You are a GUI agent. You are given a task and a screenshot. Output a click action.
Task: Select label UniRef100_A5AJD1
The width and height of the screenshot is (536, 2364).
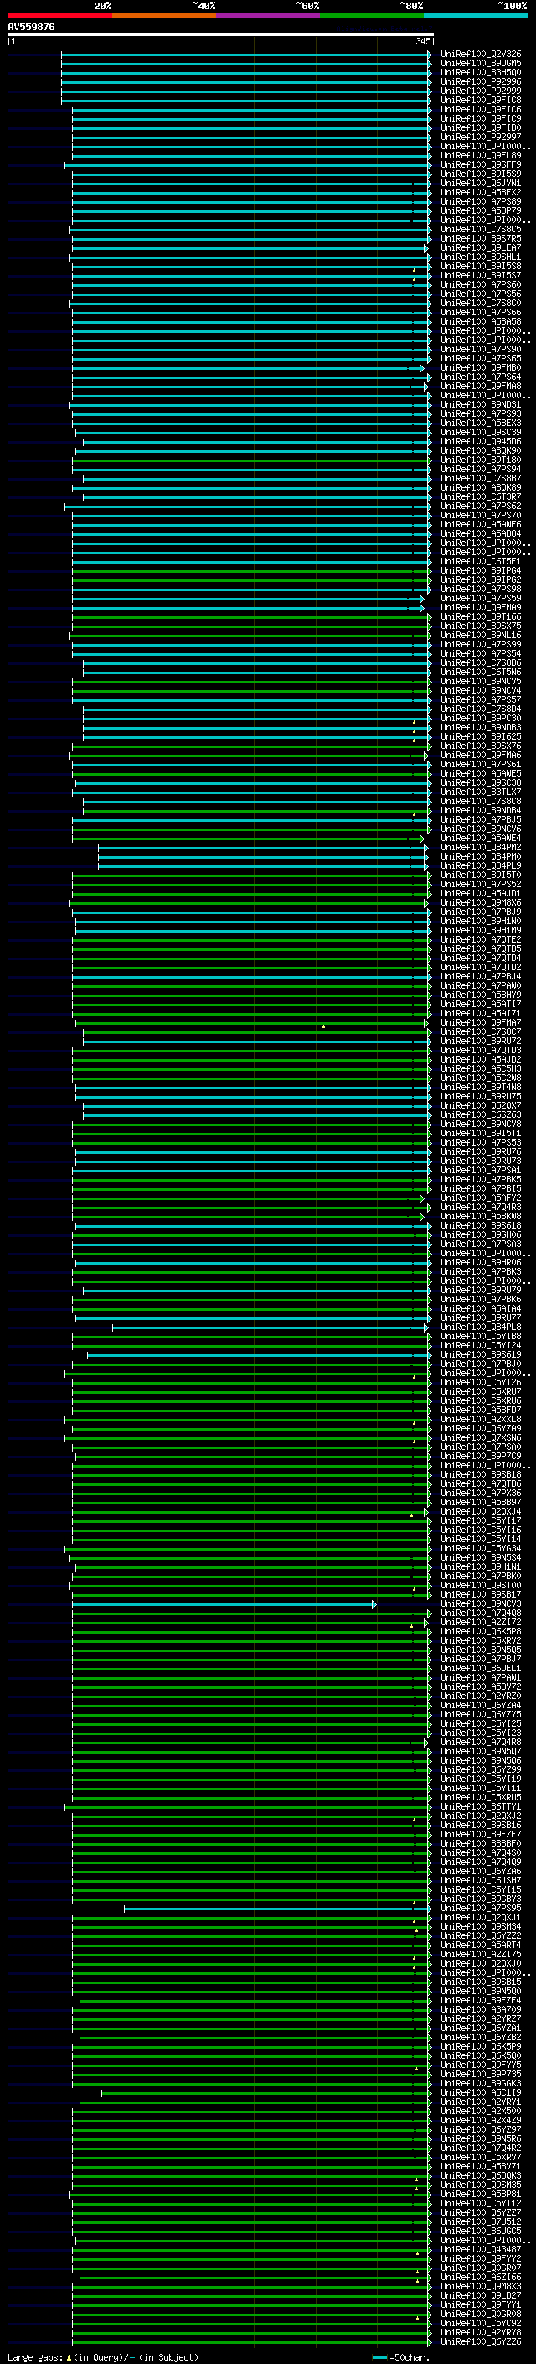click(x=481, y=894)
